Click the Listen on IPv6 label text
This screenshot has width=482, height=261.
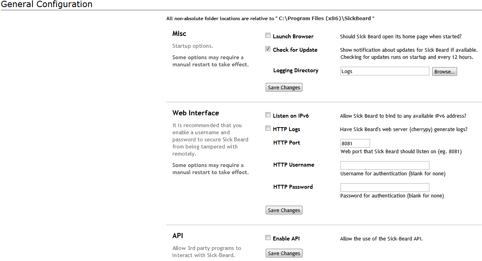(291, 116)
